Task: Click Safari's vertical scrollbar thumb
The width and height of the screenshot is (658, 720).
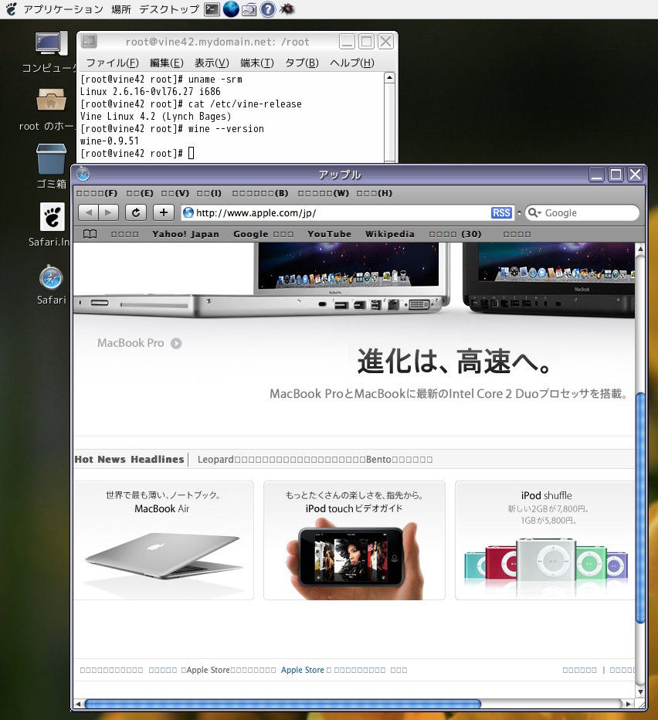Action: click(640, 508)
